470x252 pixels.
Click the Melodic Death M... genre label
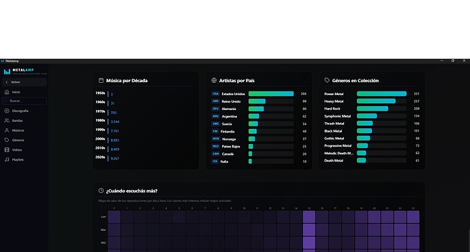339,154
